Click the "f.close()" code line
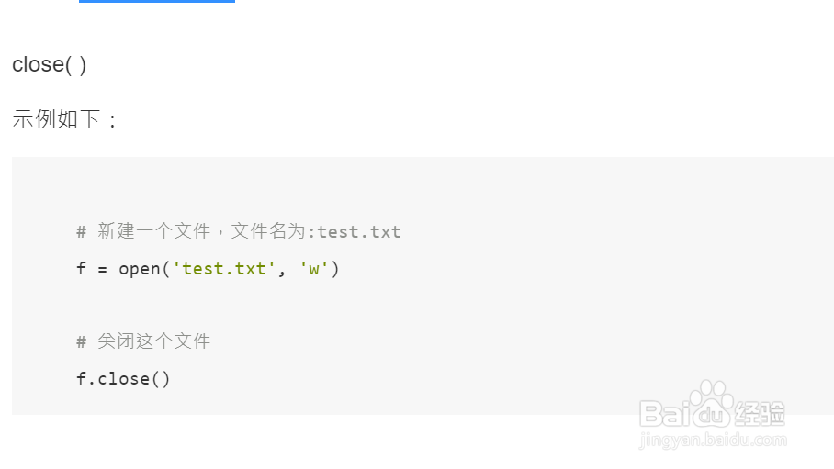 [123, 379]
